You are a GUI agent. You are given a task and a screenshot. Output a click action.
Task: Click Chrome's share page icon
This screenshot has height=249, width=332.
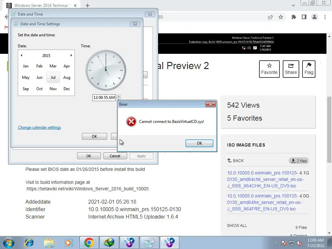click(270, 17)
